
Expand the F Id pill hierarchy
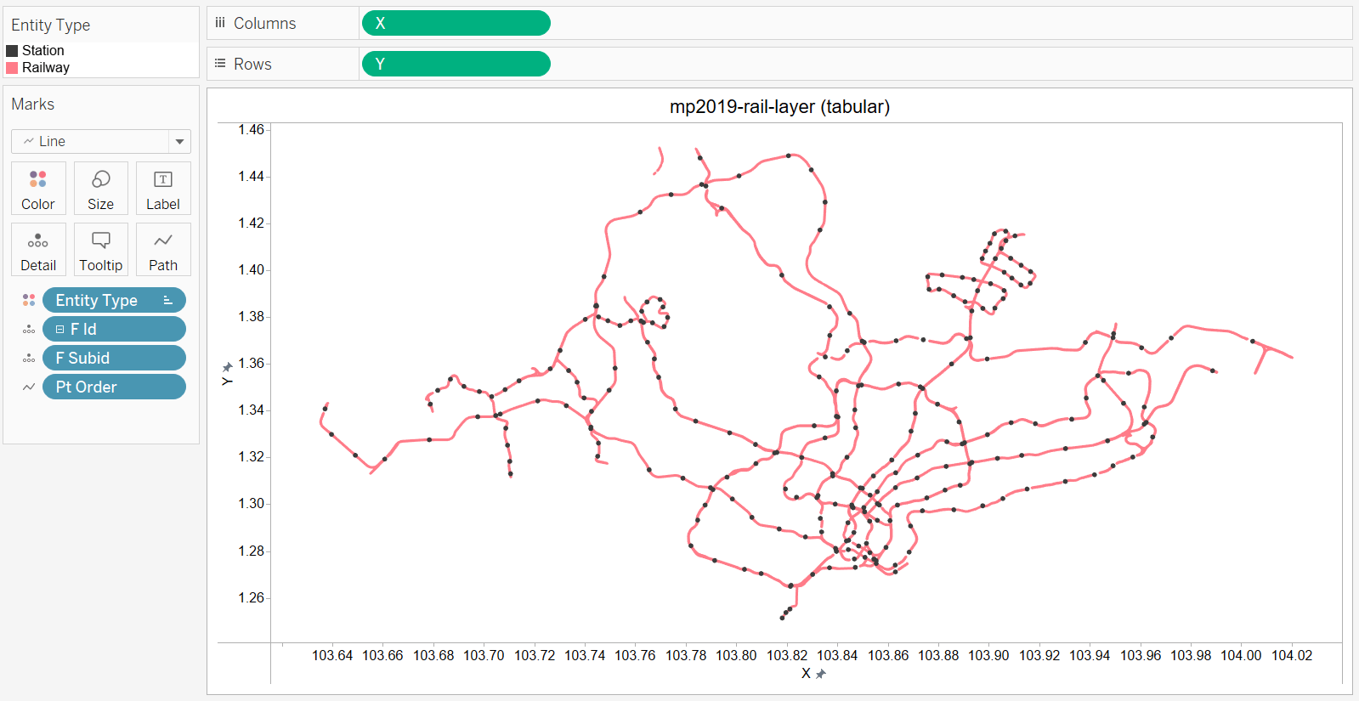59,329
